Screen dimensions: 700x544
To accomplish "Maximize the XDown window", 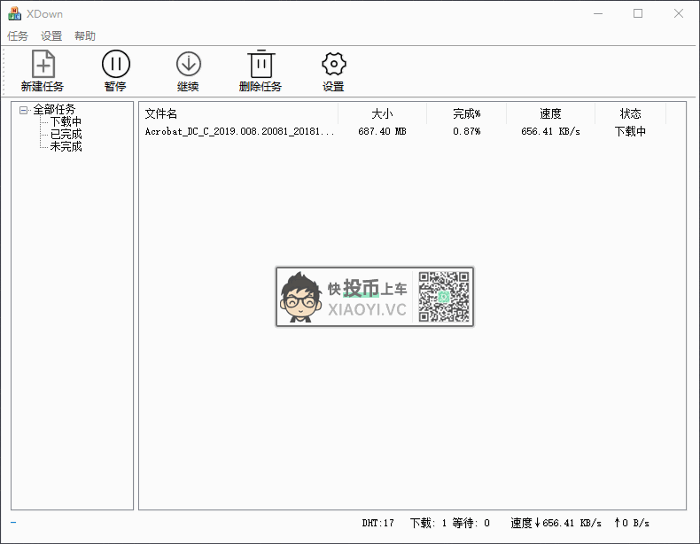I will click(x=637, y=14).
